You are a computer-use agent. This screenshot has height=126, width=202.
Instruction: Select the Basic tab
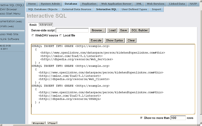click(x=33, y=25)
